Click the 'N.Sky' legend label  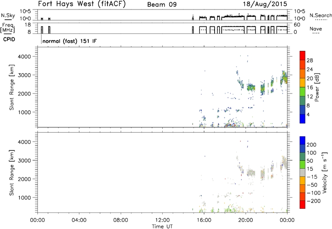click(x=8, y=15)
